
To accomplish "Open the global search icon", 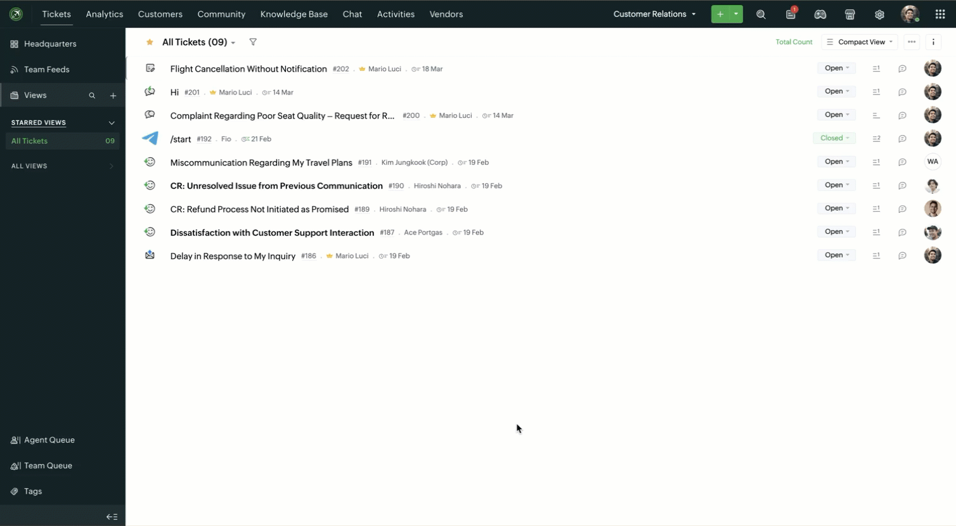I will [x=761, y=14].
